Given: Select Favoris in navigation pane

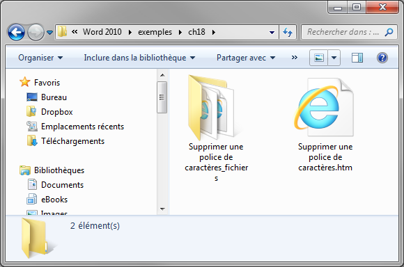Looking at the screenshot, I should click(x=47, y=83).
